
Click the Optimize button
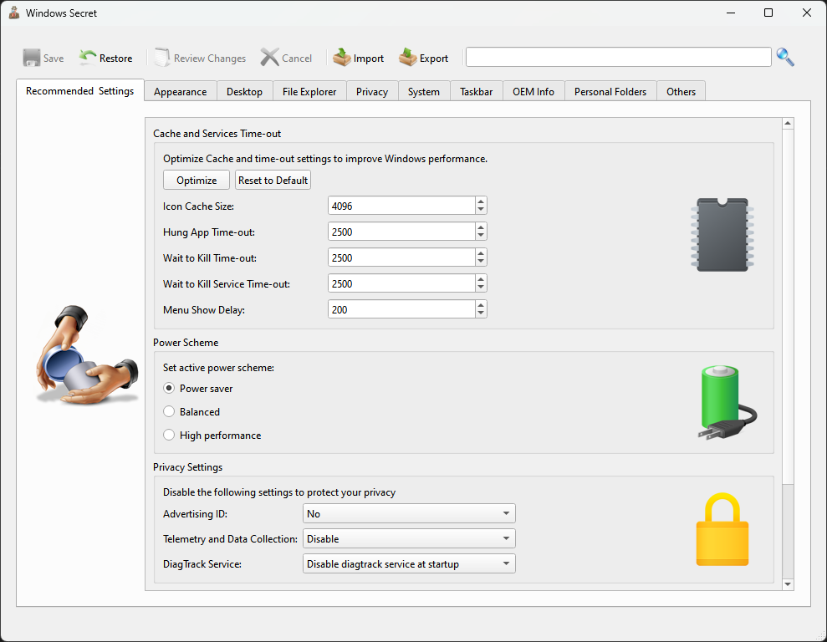point(197,181)
